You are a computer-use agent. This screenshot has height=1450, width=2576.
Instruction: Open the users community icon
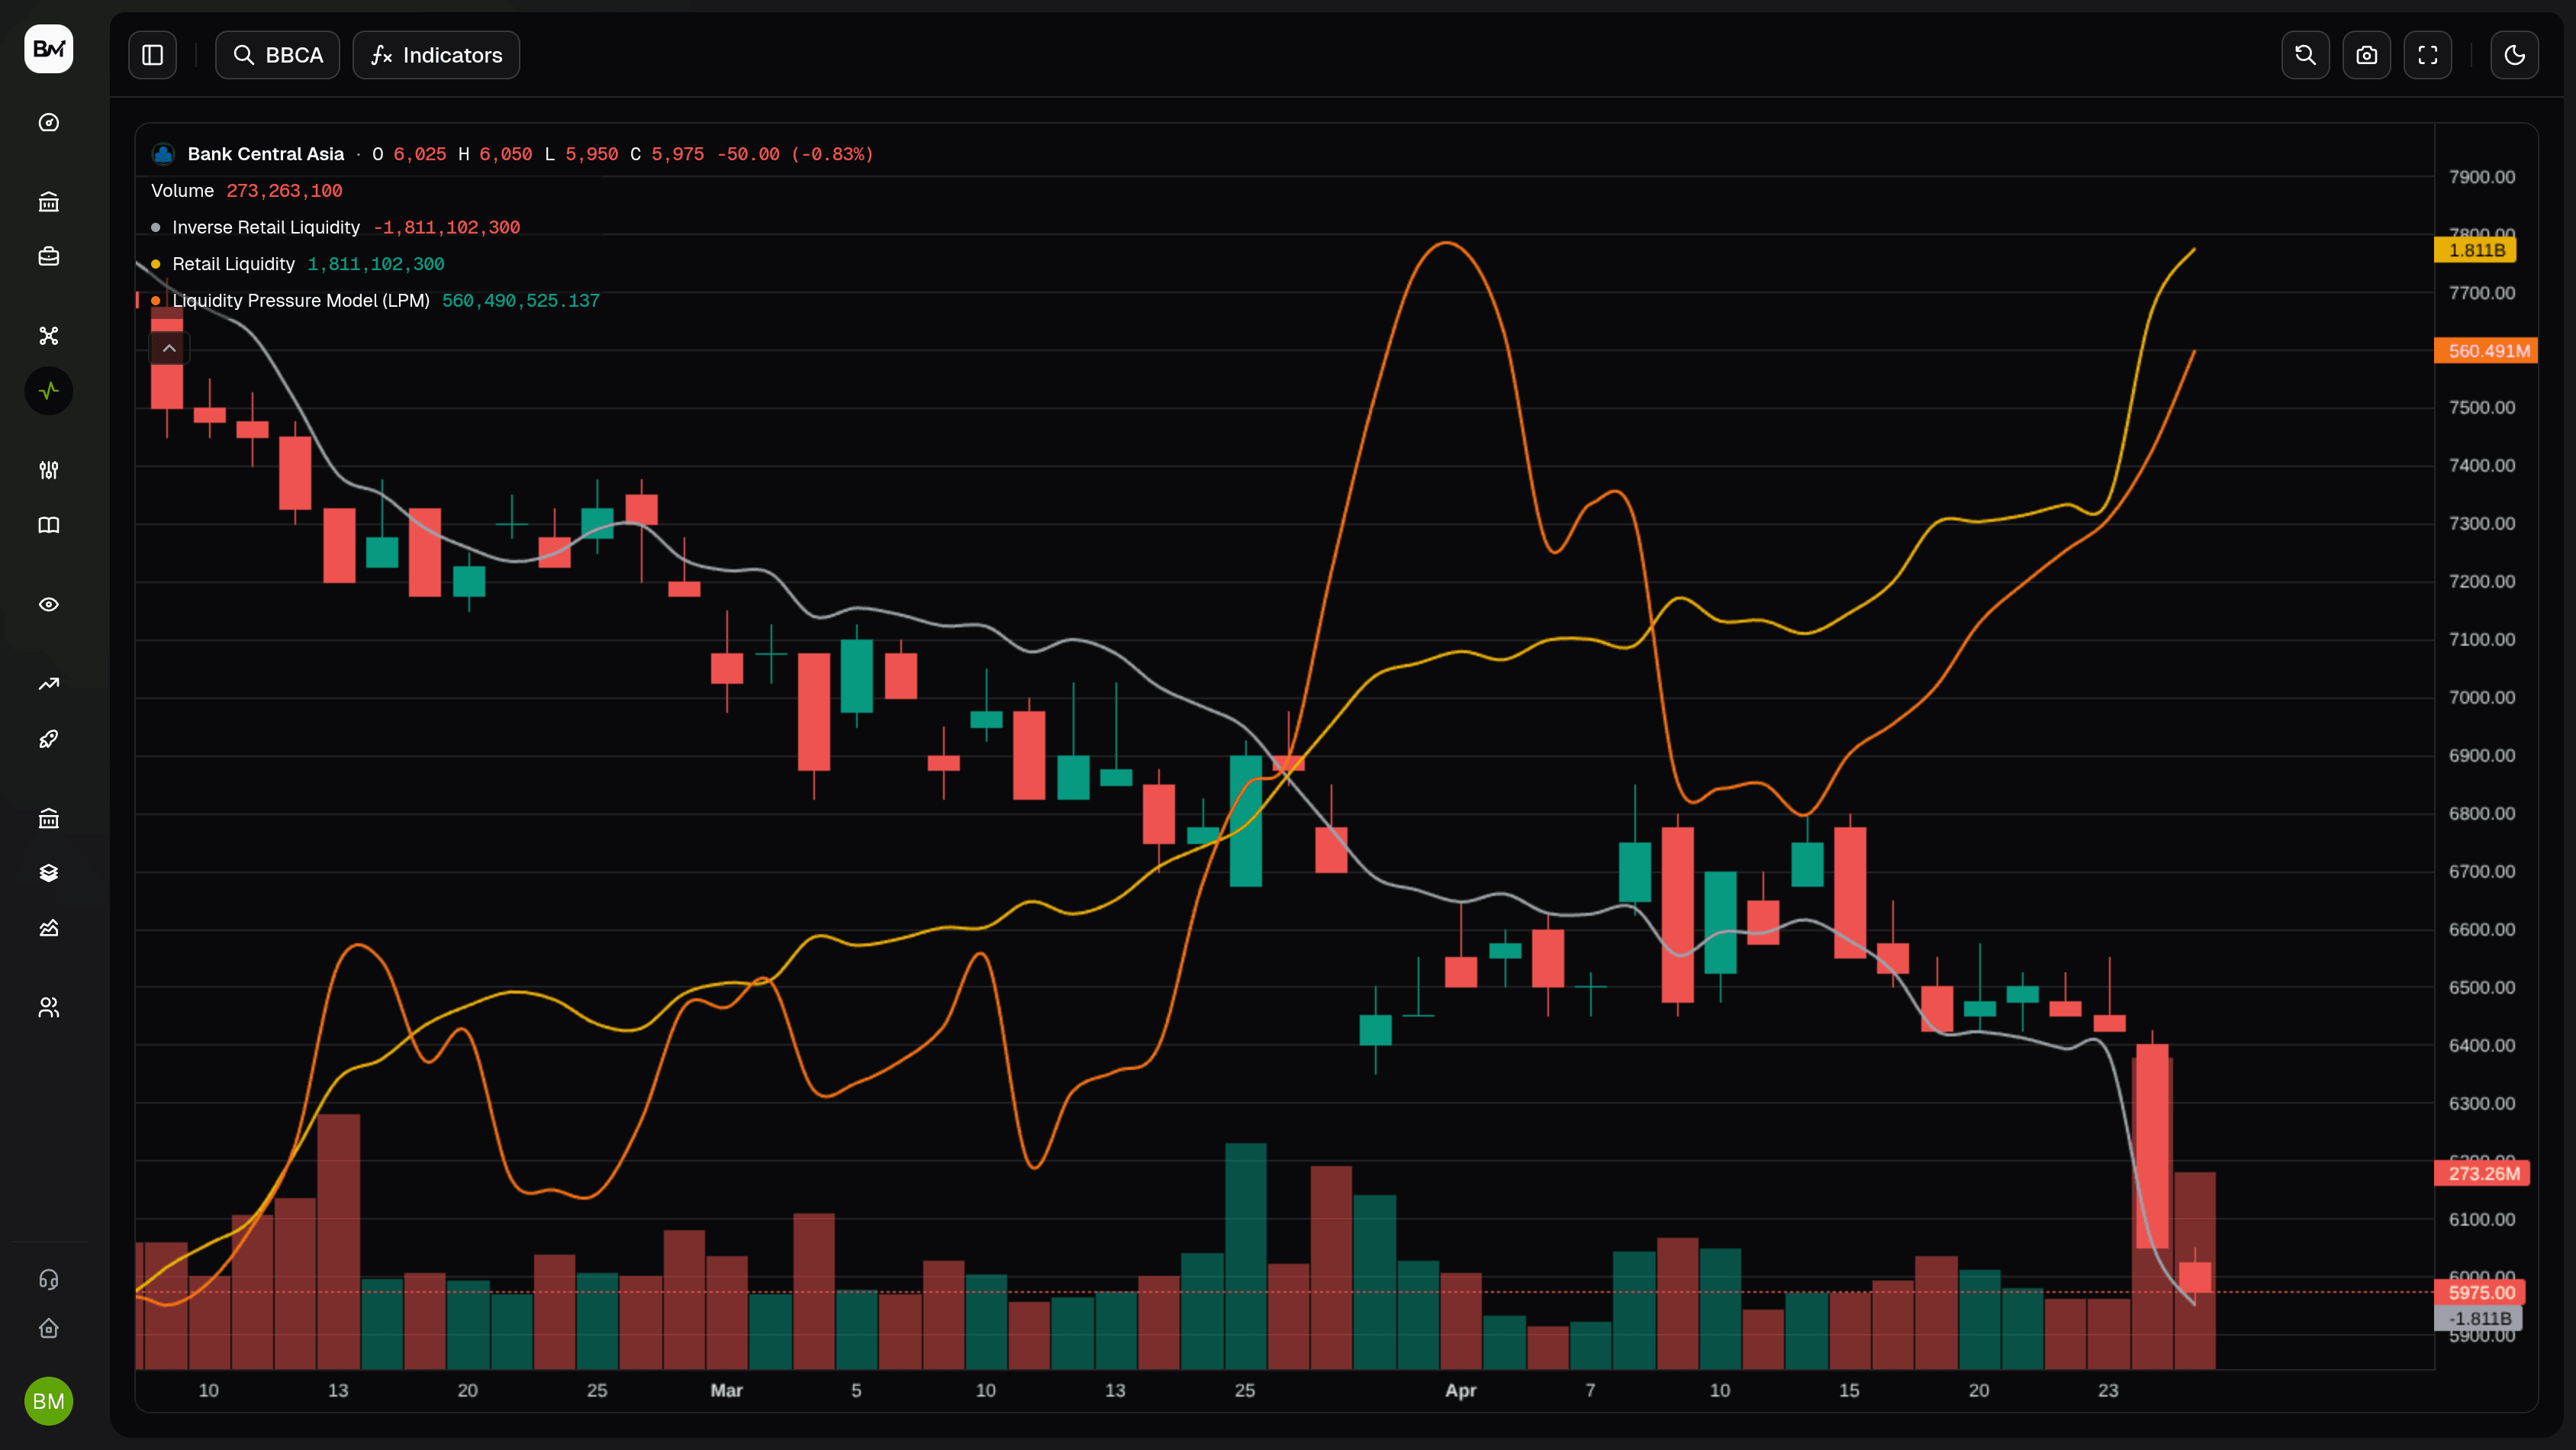pos(49,1007)
